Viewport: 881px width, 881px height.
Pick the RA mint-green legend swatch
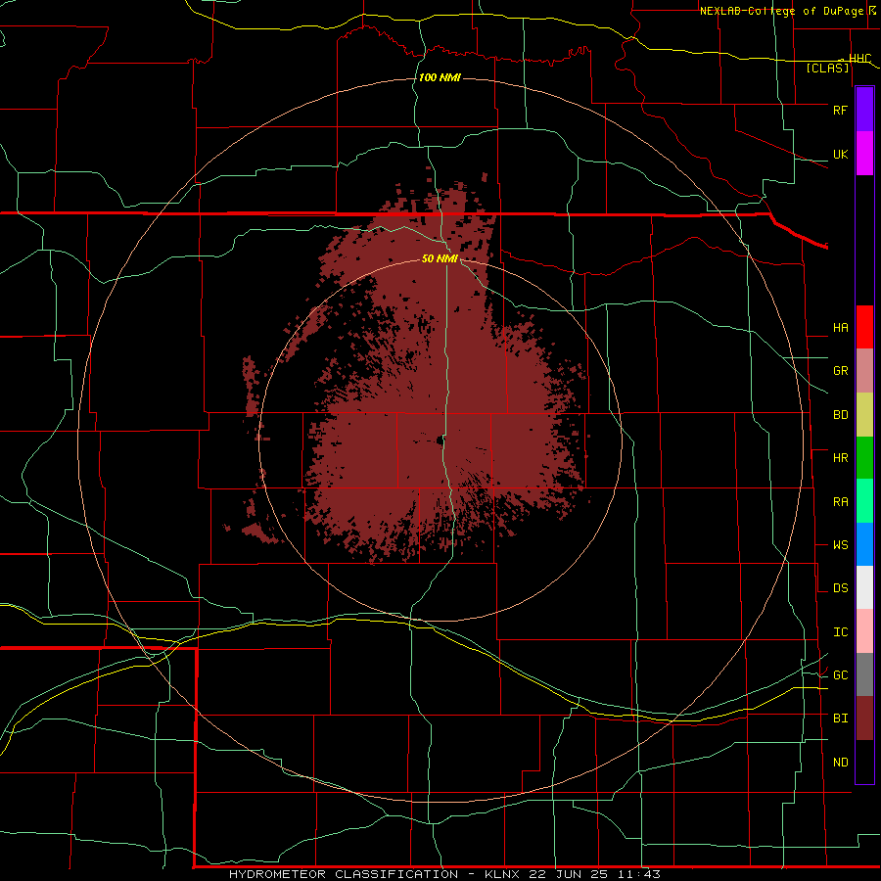(864, 501)
